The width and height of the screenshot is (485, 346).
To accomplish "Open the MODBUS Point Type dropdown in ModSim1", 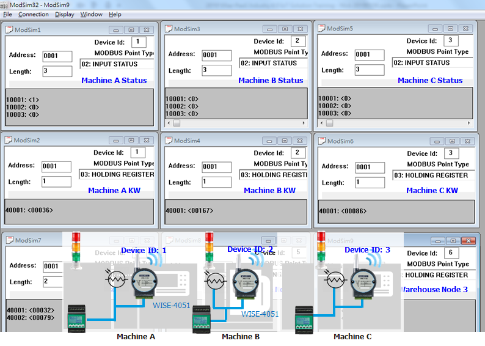I will (117, 64).
